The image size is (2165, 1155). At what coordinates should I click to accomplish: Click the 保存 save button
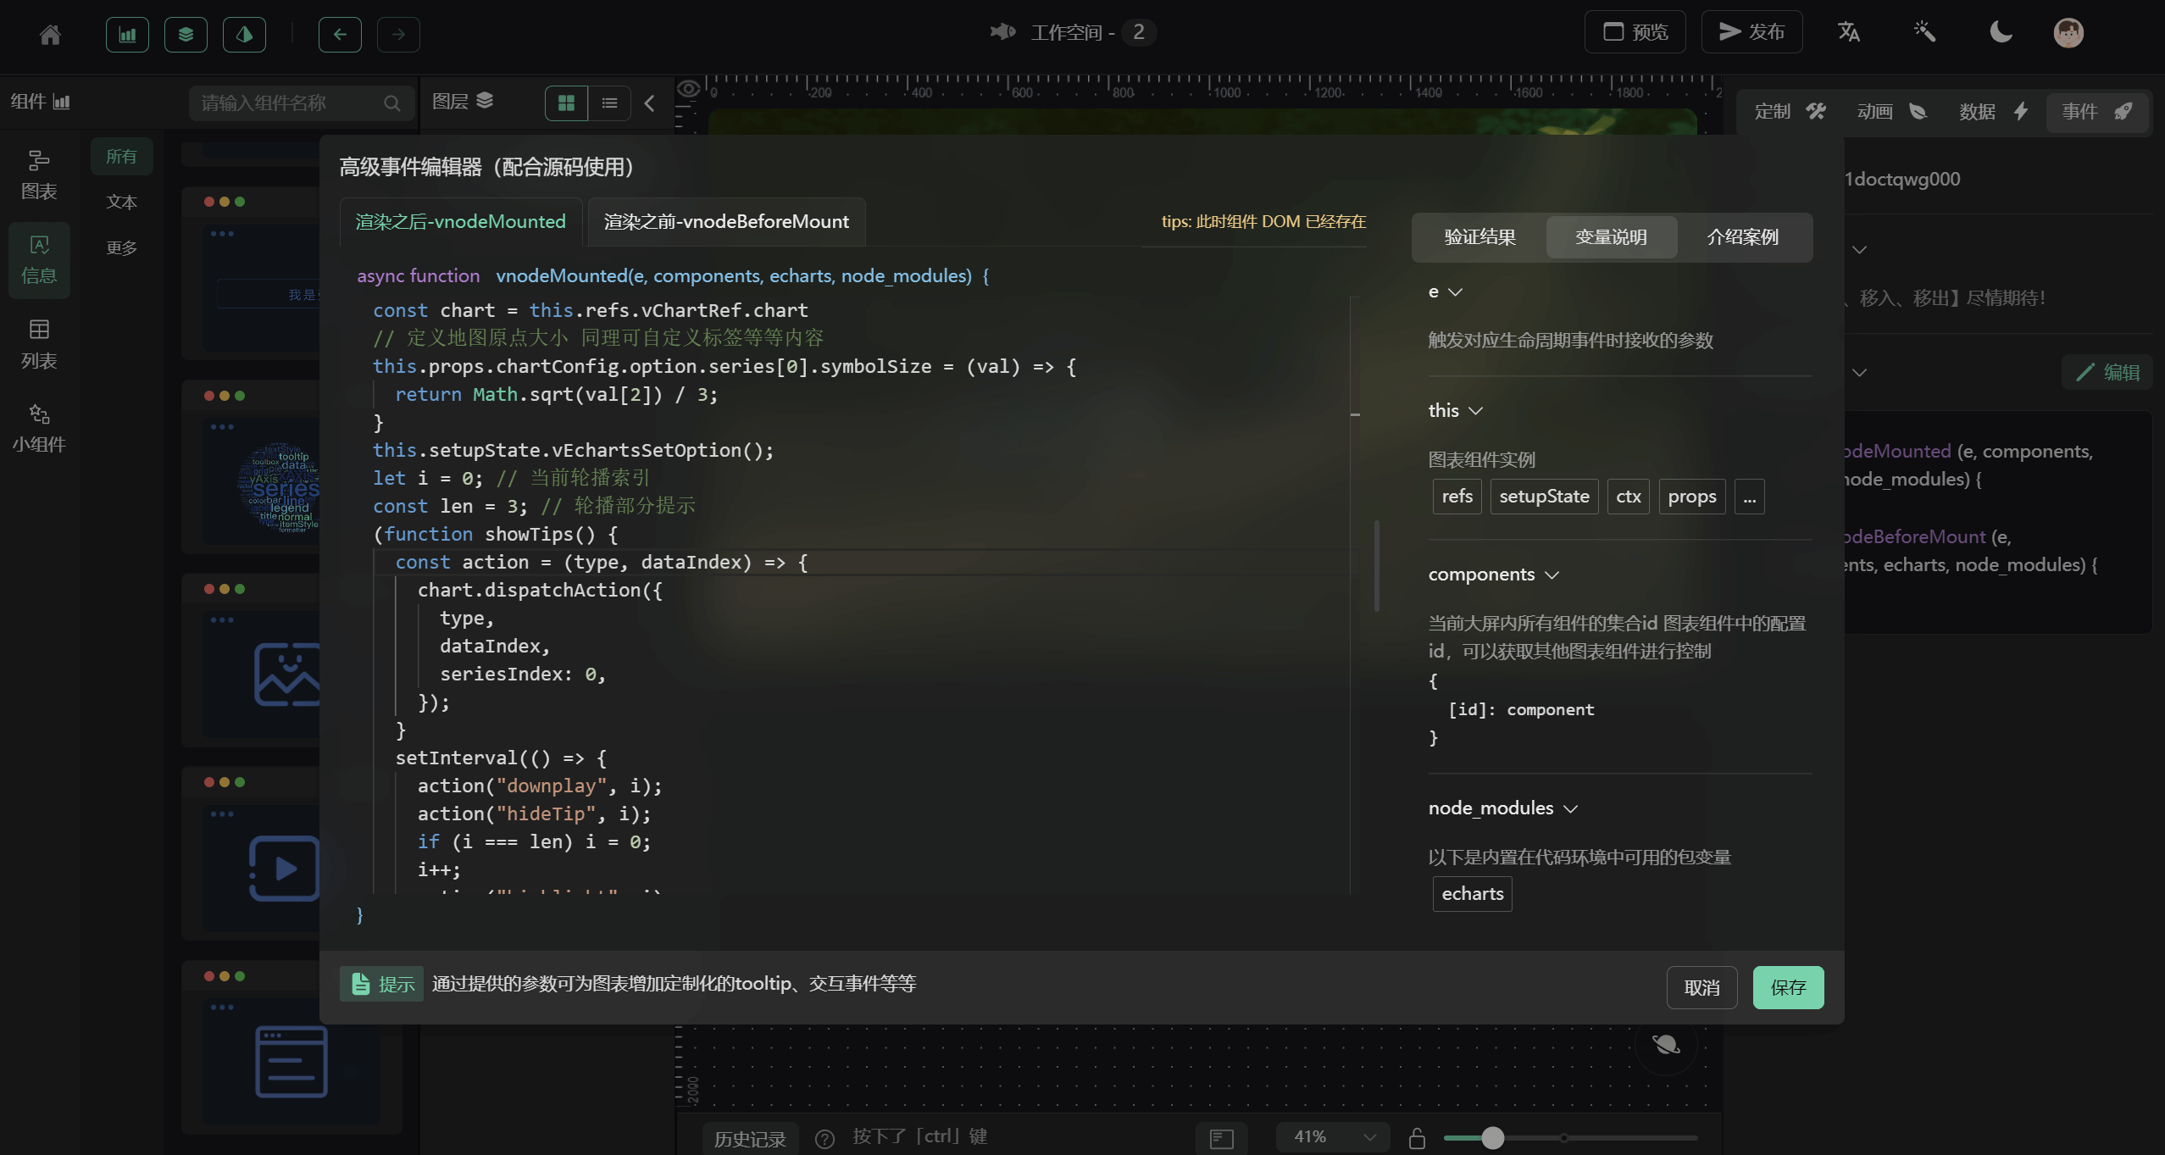click(1788, 987)
